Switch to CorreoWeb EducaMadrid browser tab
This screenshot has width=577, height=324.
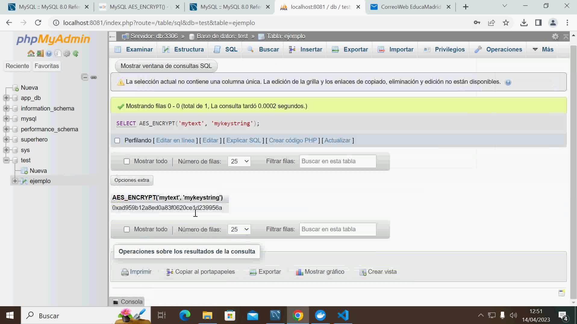click(x=410, y=7)
